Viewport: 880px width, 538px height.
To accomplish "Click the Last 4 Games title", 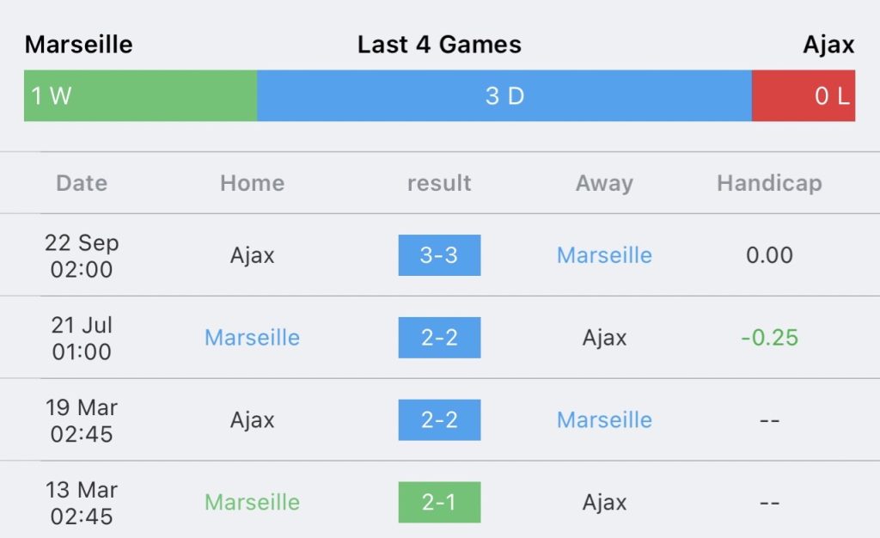I will click(439, 45).
